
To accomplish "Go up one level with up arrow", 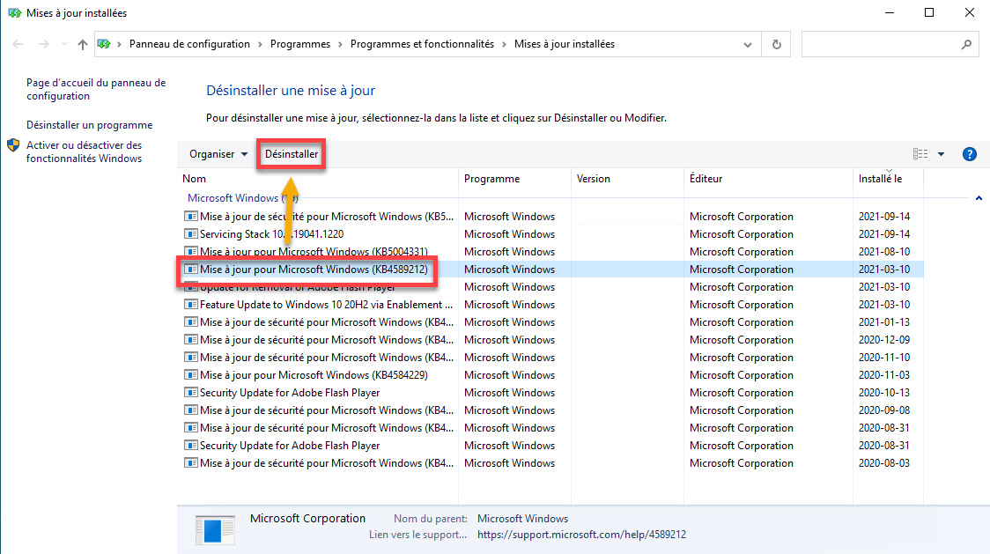I will (x=83, y=44).
